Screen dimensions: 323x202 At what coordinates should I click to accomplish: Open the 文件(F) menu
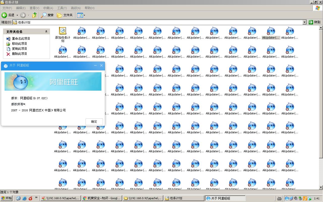(7, 8)
